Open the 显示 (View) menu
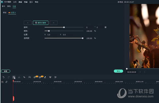159x103 pixels. click(31, 2)
